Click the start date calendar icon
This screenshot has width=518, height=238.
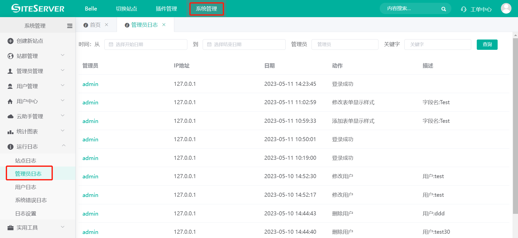point(111,44)
